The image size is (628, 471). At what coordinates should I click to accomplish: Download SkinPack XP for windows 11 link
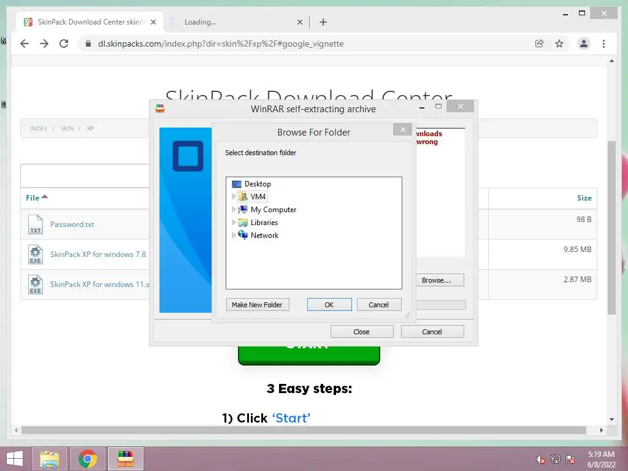100,285
